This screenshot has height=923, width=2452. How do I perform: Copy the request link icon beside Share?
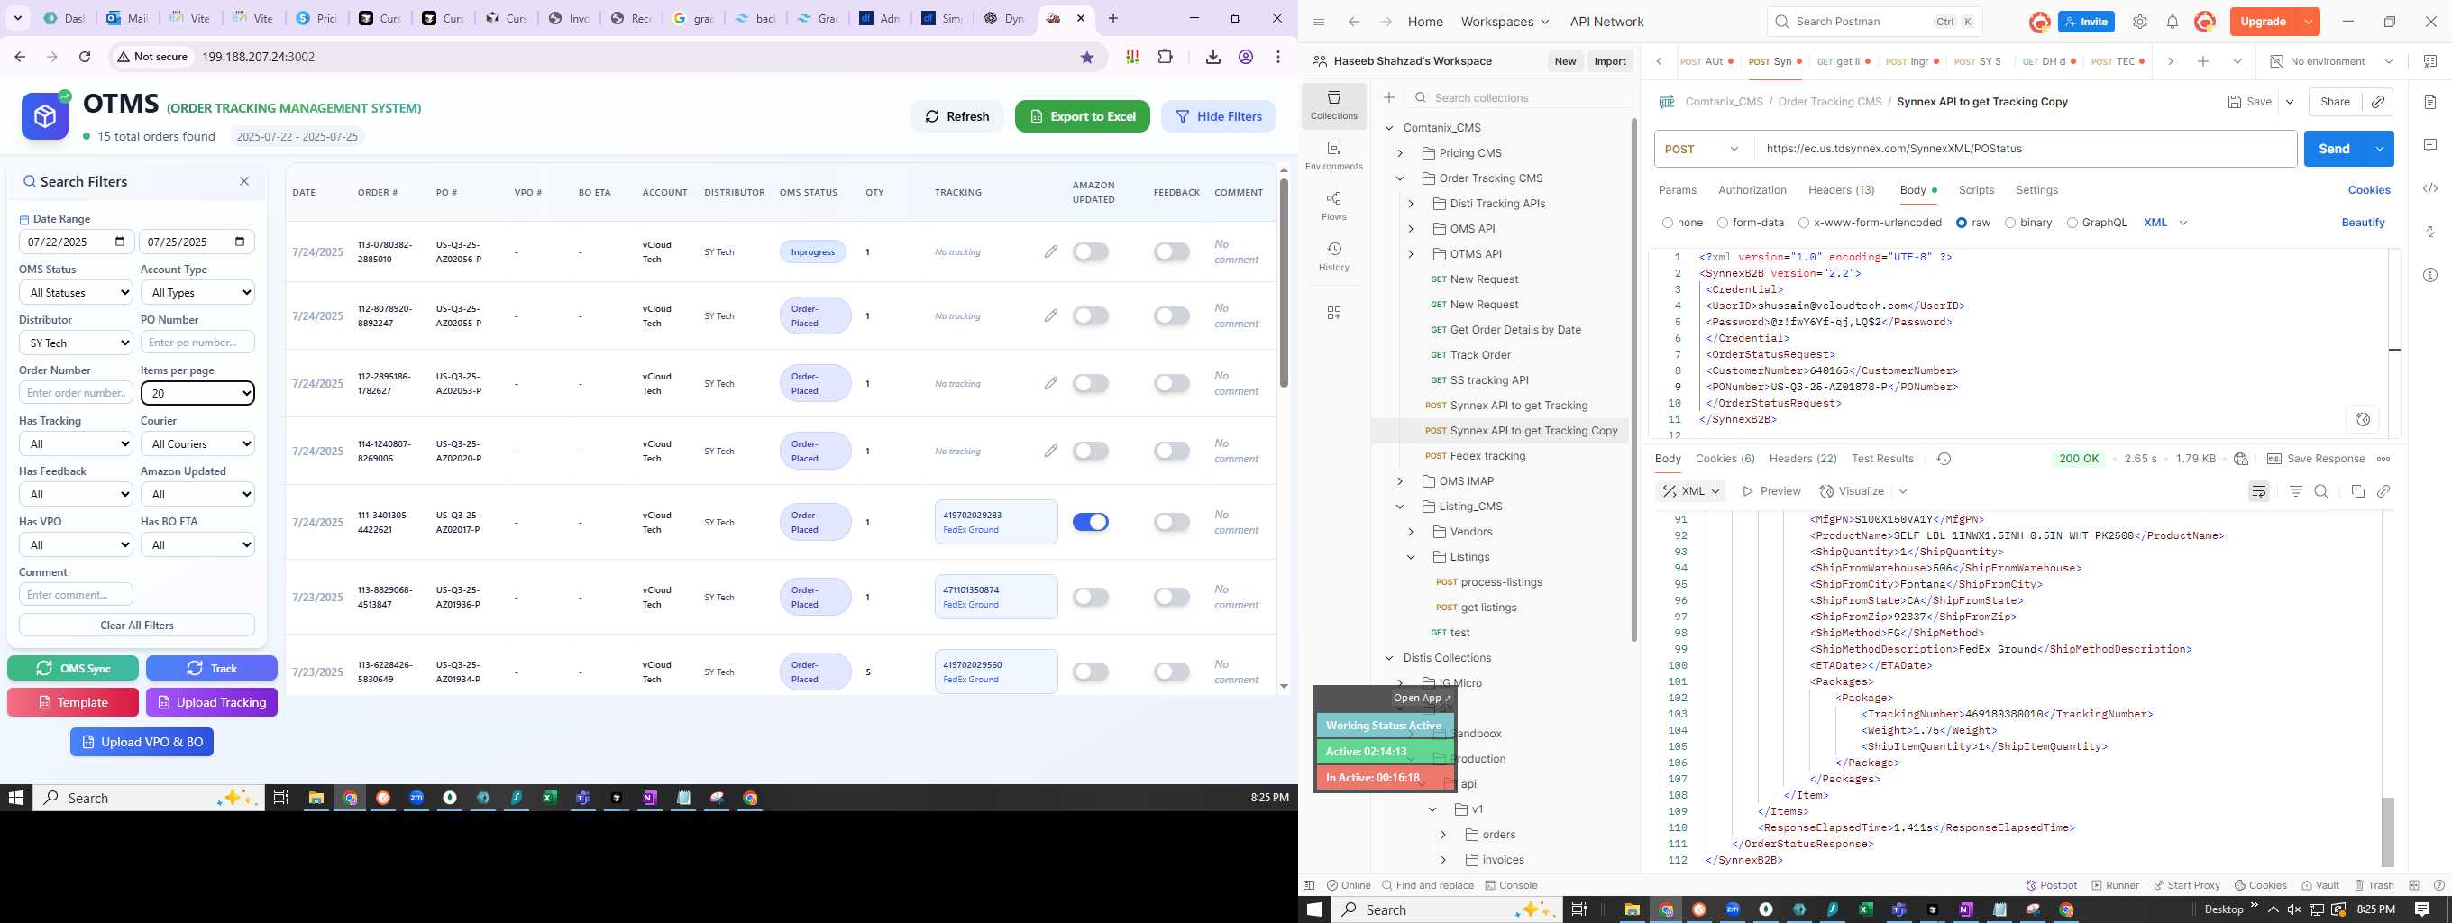pos(2378,102)
